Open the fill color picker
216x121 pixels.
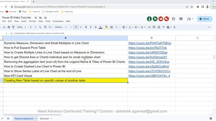point(106,27)
